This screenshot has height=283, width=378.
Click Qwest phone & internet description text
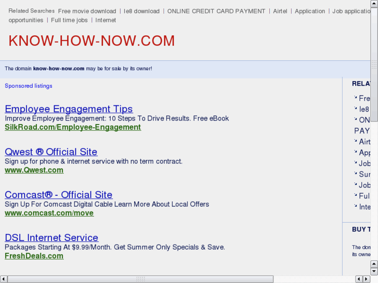(94, 161)
